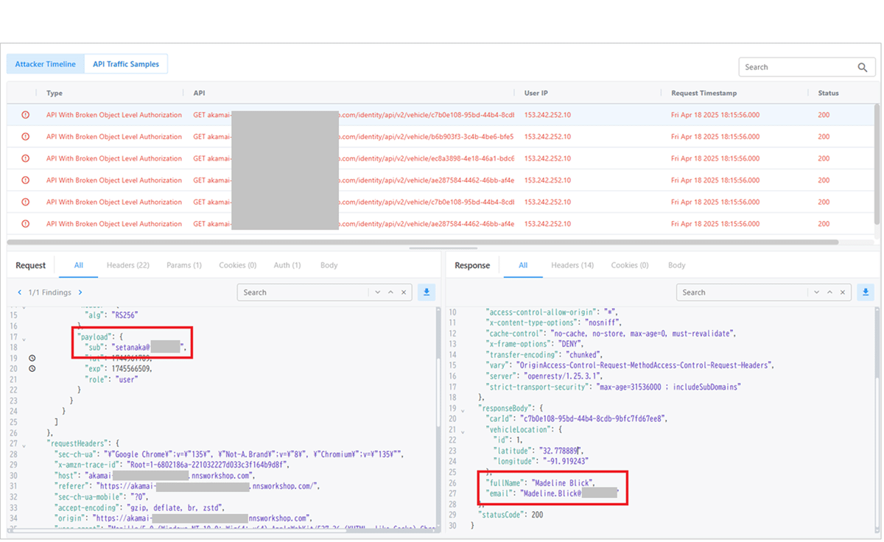Image resolution: width=884 pixels, height=542 pixels.
Task: Jump to previous search match in Response panel
Action: tap(829, 292)
